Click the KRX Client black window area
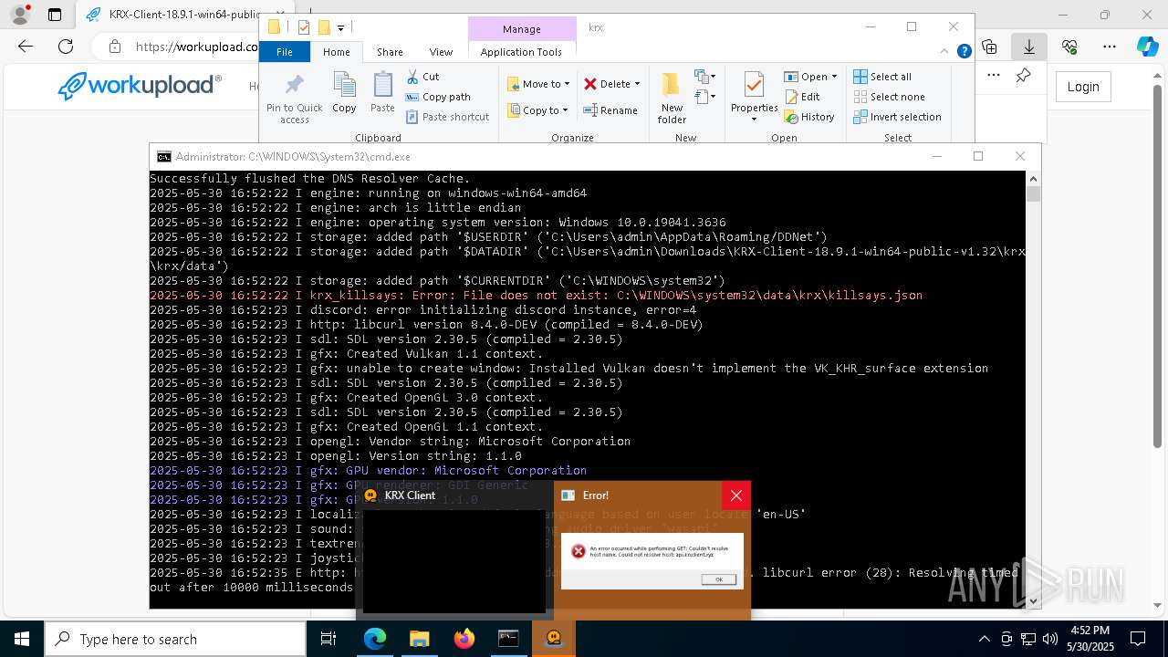 [454, 561]
